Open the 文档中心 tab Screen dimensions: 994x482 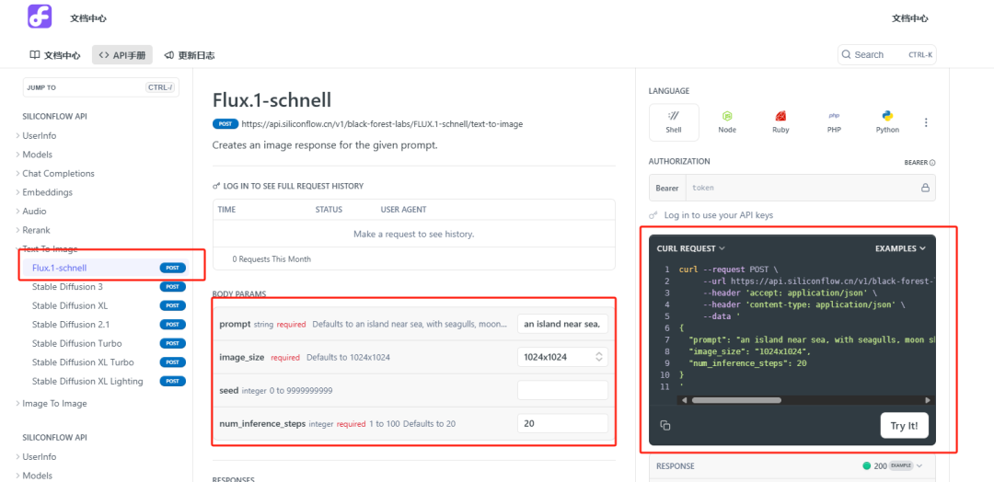(55, 55)
